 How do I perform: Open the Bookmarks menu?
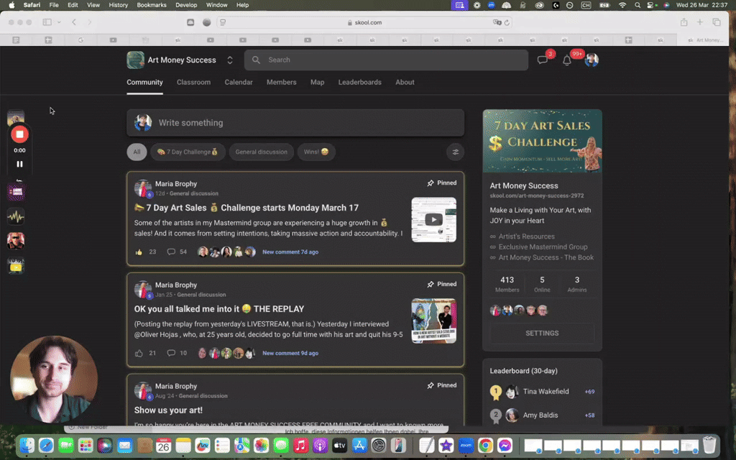pos(152,5)
